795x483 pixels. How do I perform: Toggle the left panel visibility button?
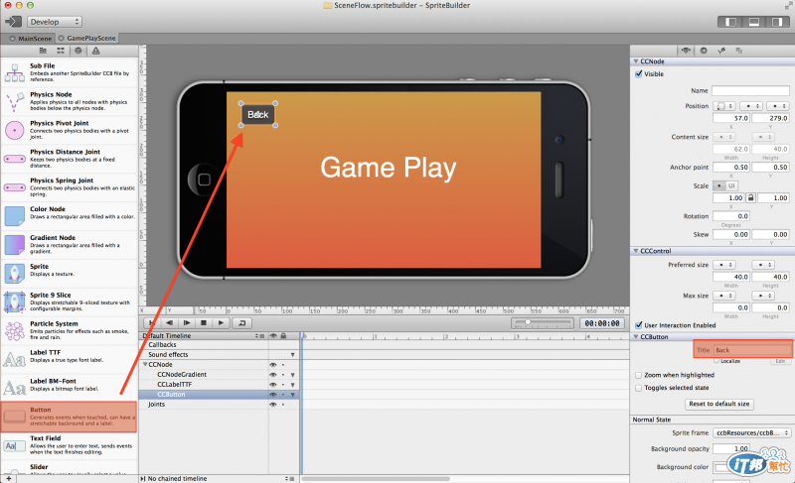730,22
